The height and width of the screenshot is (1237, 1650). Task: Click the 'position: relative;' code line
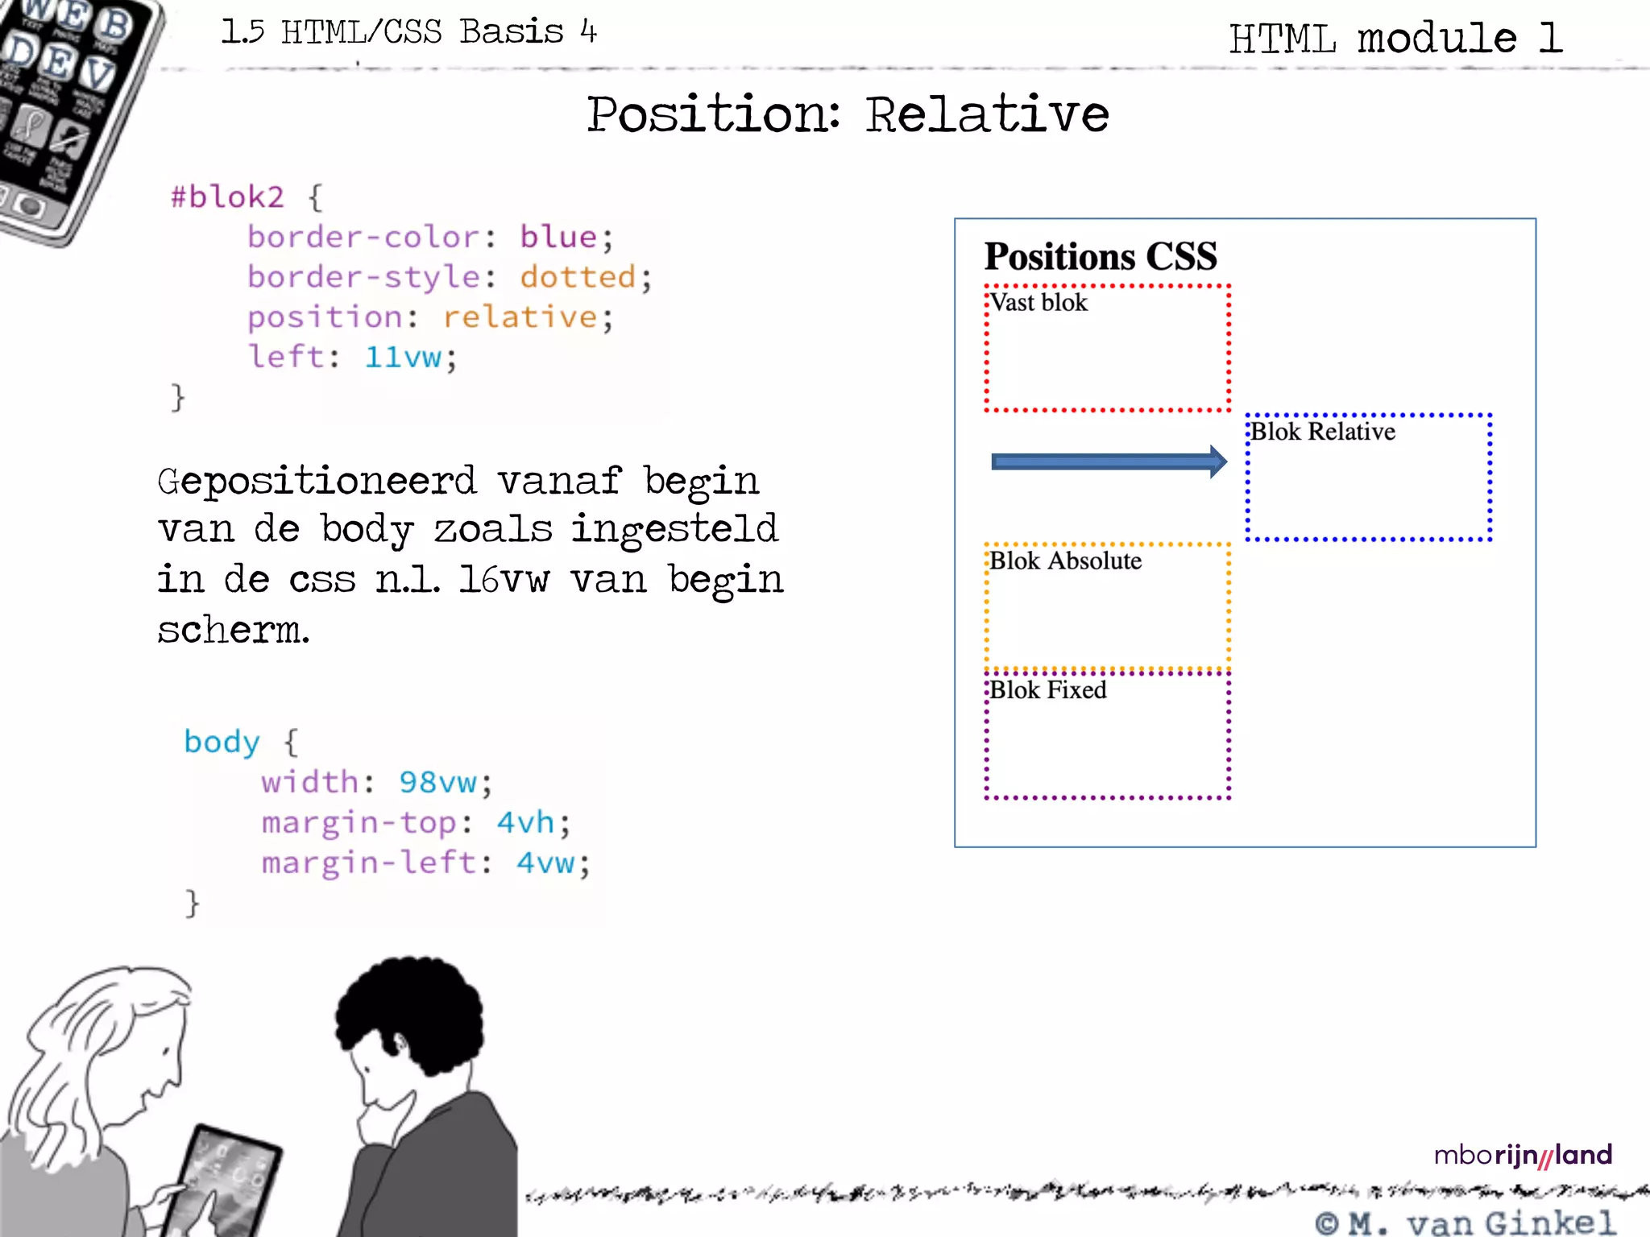430,317
